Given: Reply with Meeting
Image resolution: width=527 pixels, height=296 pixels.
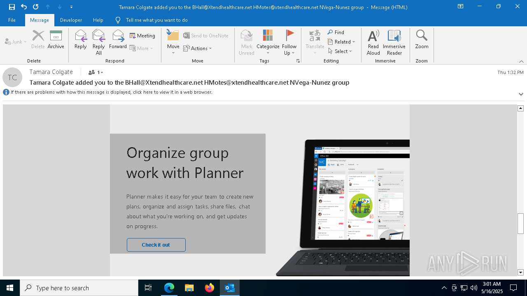Looking at the screenshot, I should pyautogui.click(x=142, y=36).
